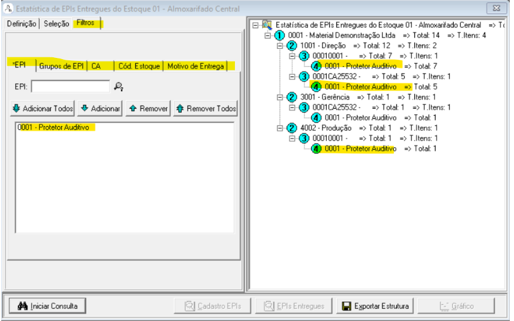
Task: Click level 2 icon beside 3001 - Gerência
Action: pos(292,97)
